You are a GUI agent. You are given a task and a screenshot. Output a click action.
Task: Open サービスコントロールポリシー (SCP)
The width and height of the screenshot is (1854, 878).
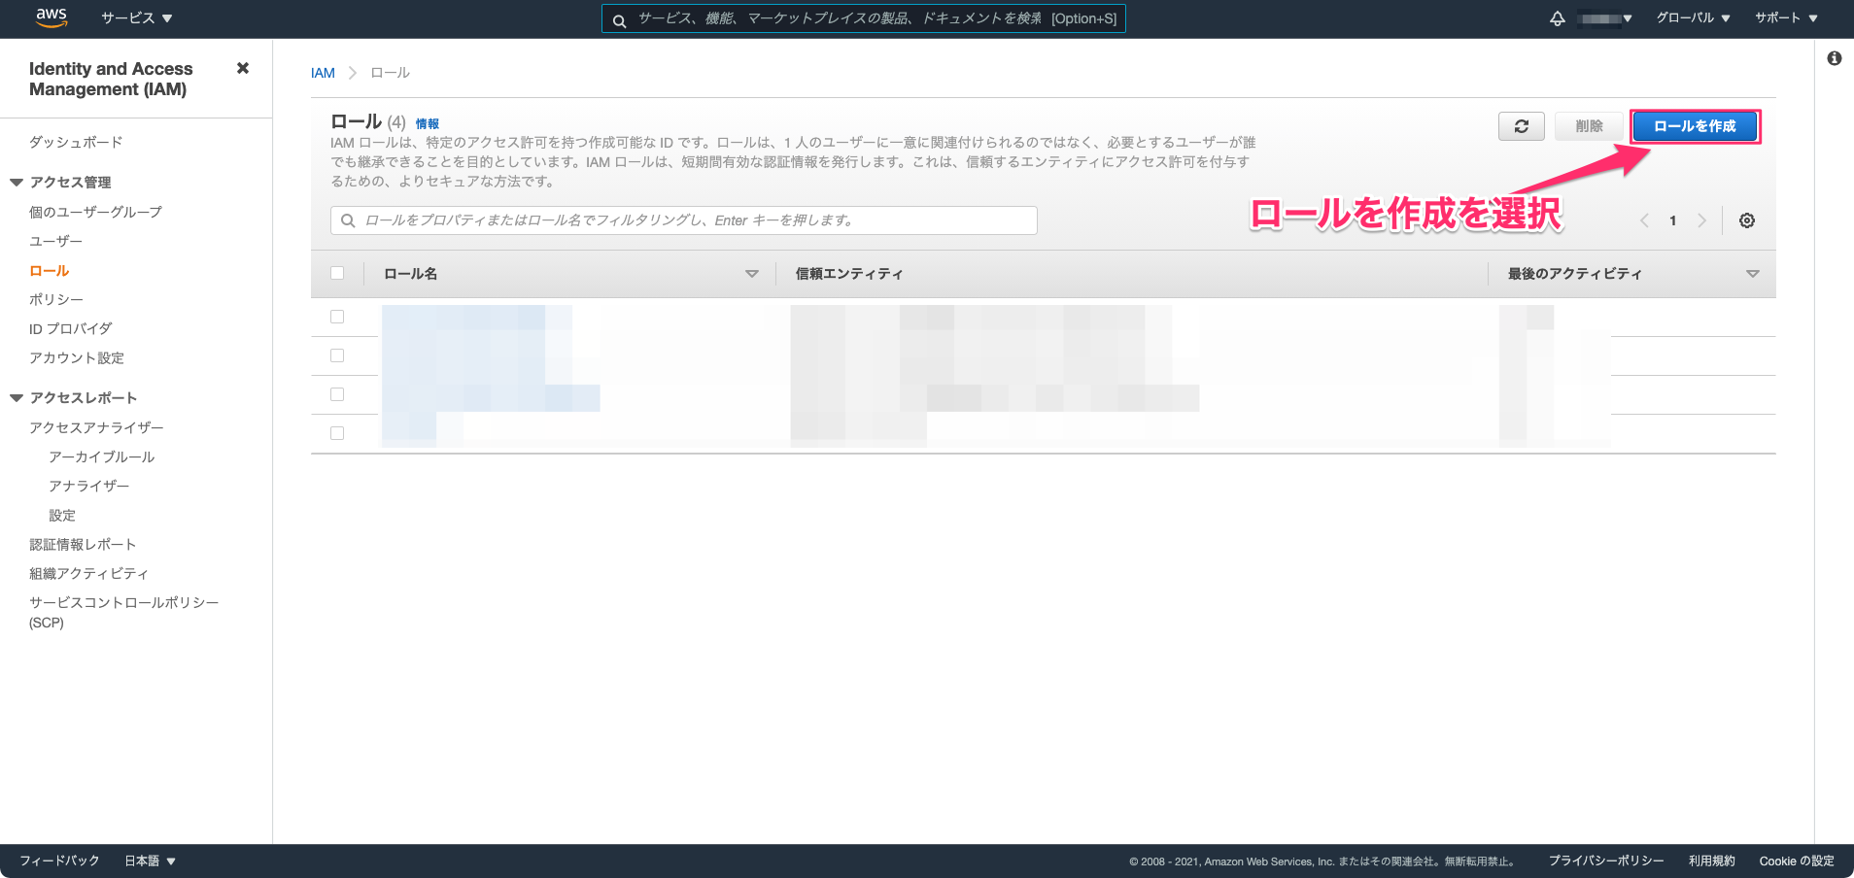coord(123,612)
